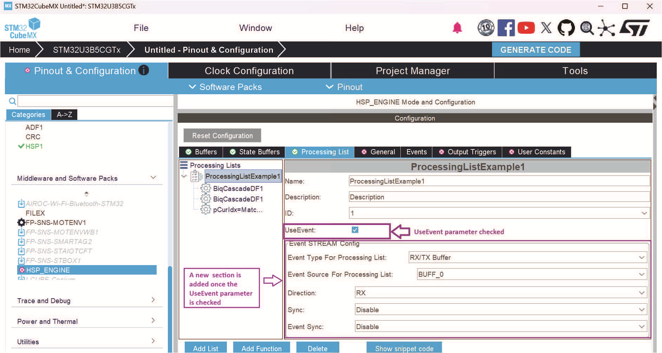Click the ProcessingListExample1 list icon
The height and width of the screenshot is (353, 662).
click(196, 176)
